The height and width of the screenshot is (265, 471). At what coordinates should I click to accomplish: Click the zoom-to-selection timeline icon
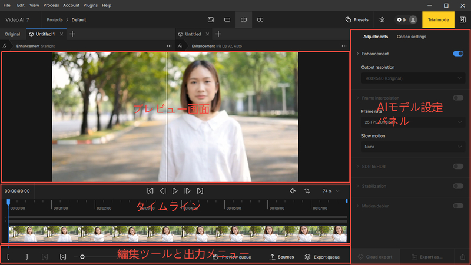pyautogui.click(x=63, y=257)
